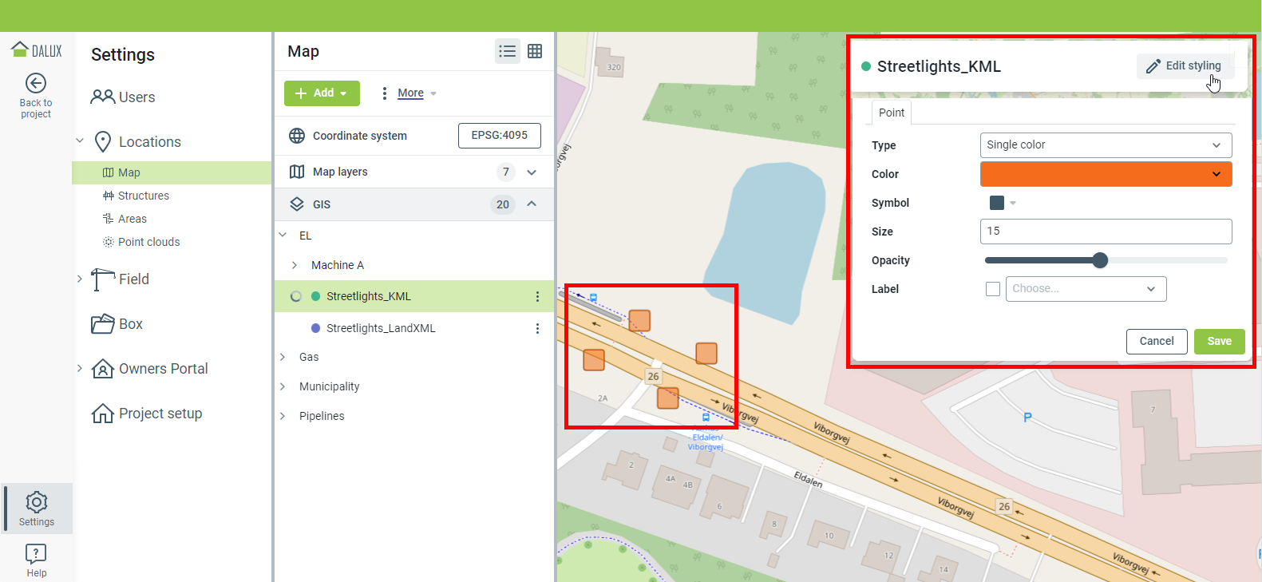The width and height of the screenshot is (1262, 582).
Task: Select the Point tab
Action: pyautogui.click(x=891, y=113)
